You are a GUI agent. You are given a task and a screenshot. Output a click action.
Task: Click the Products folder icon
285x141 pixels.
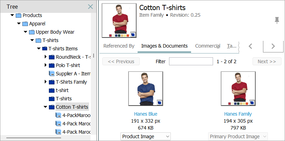click(x=19, y=15)
